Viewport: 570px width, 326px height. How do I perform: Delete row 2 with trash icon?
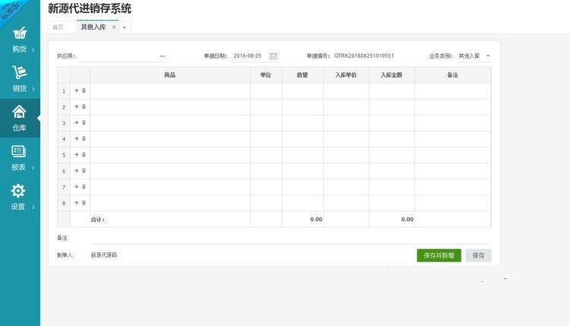pyautogui.click(x=84, y=106)
